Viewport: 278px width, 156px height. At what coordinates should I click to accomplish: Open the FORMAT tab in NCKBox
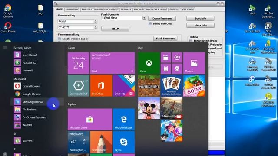[x=126, y=10]
